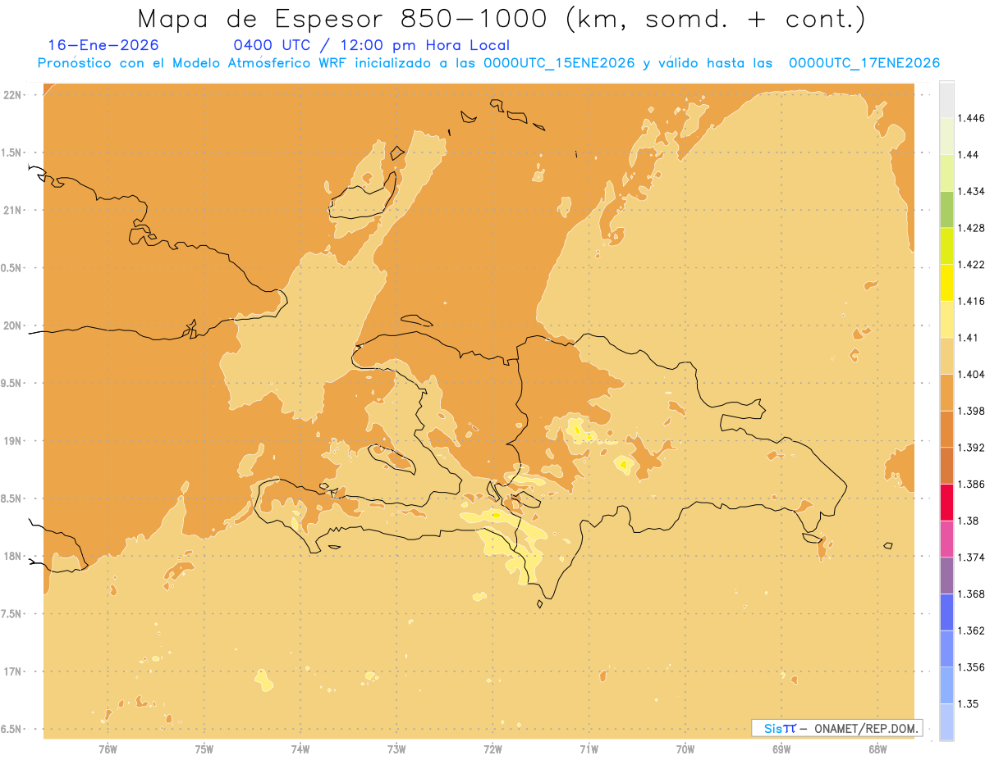Viewport: 985px width, 760px height.
Task: Select the bright yellow legend segment below 1.422
Action: pyautogui.click(x=946, y=282)
